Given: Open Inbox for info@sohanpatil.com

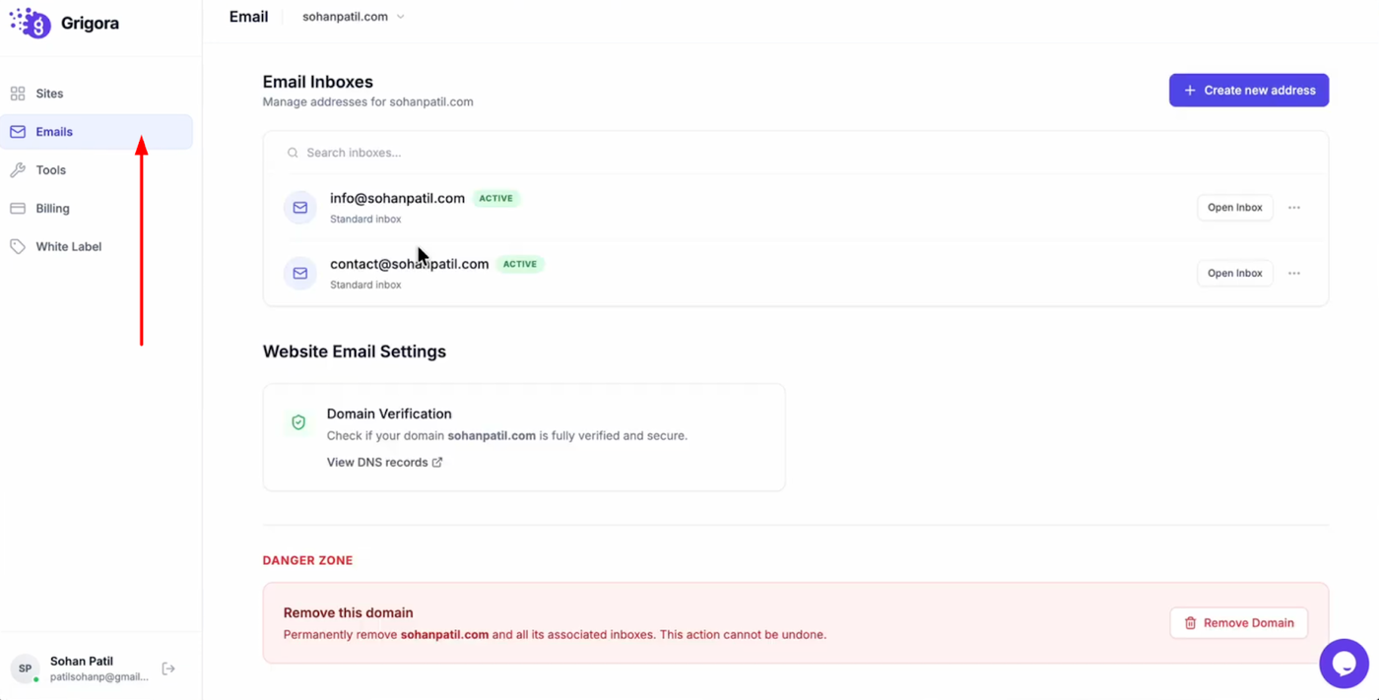Looking at the screenshot, I should pos(1234,208).
